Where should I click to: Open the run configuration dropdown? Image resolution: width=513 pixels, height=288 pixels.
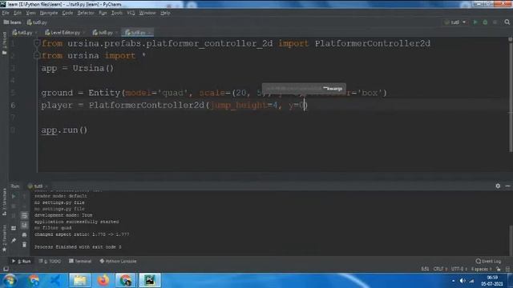click(455, 22)
